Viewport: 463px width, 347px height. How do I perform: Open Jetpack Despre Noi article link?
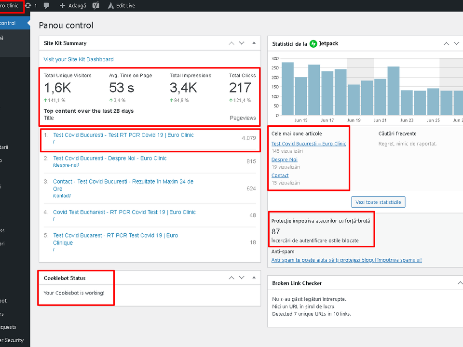[285, 160]
